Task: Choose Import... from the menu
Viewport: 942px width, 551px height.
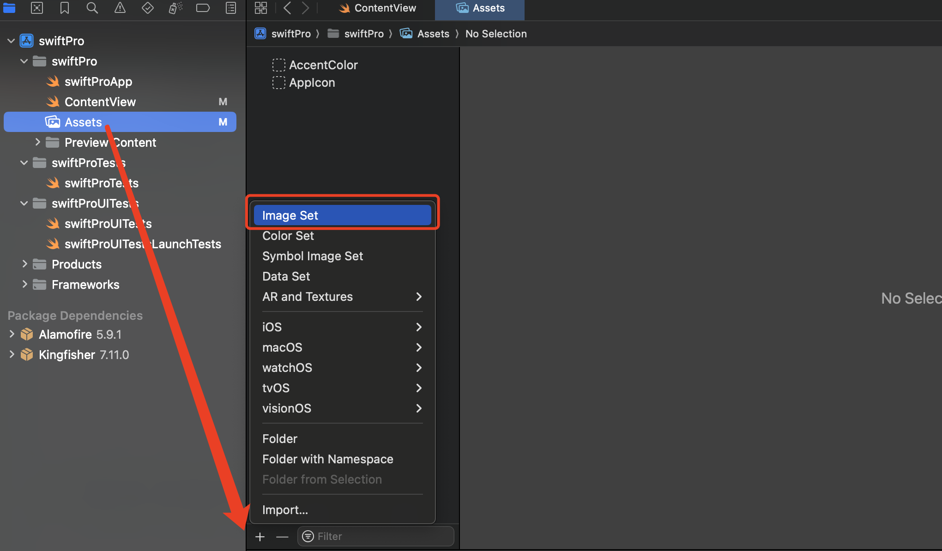Action: click(x=285, y=510)
